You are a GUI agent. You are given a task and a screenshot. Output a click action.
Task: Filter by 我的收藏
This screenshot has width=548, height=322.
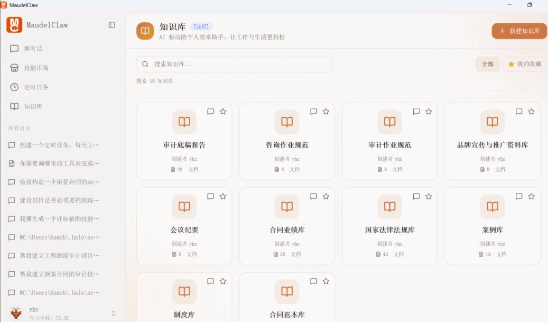[x=524, y=64]
